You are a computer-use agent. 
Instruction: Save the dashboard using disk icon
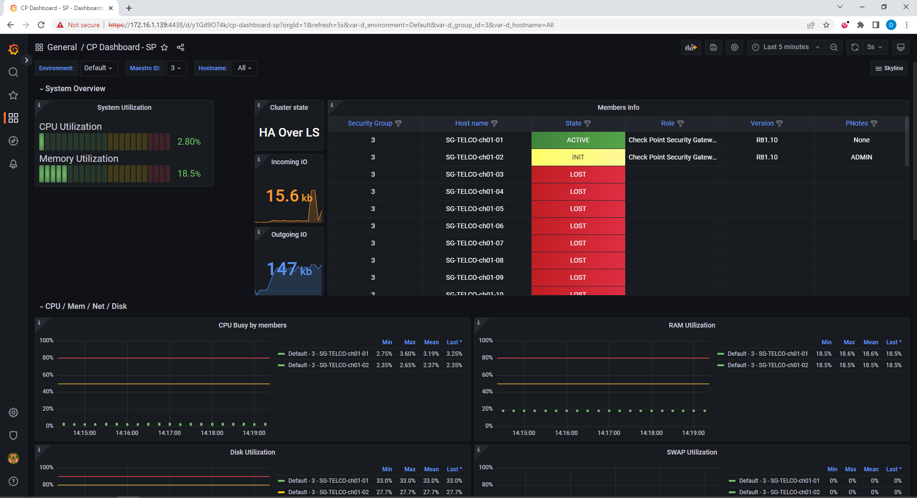click(x=714, y=47)
